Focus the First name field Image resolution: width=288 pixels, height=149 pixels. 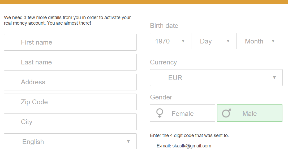70,42
